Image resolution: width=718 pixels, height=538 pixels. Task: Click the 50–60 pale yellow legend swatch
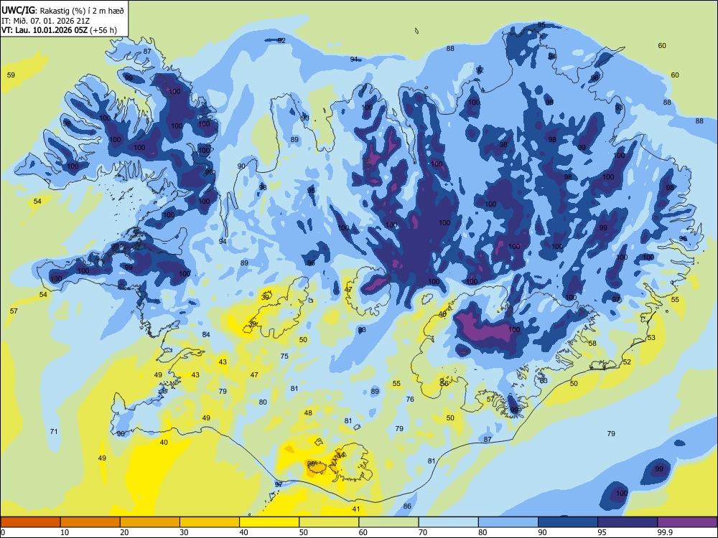(330, 522)
